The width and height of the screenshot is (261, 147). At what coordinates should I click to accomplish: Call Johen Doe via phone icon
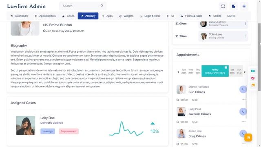[243, 134]
